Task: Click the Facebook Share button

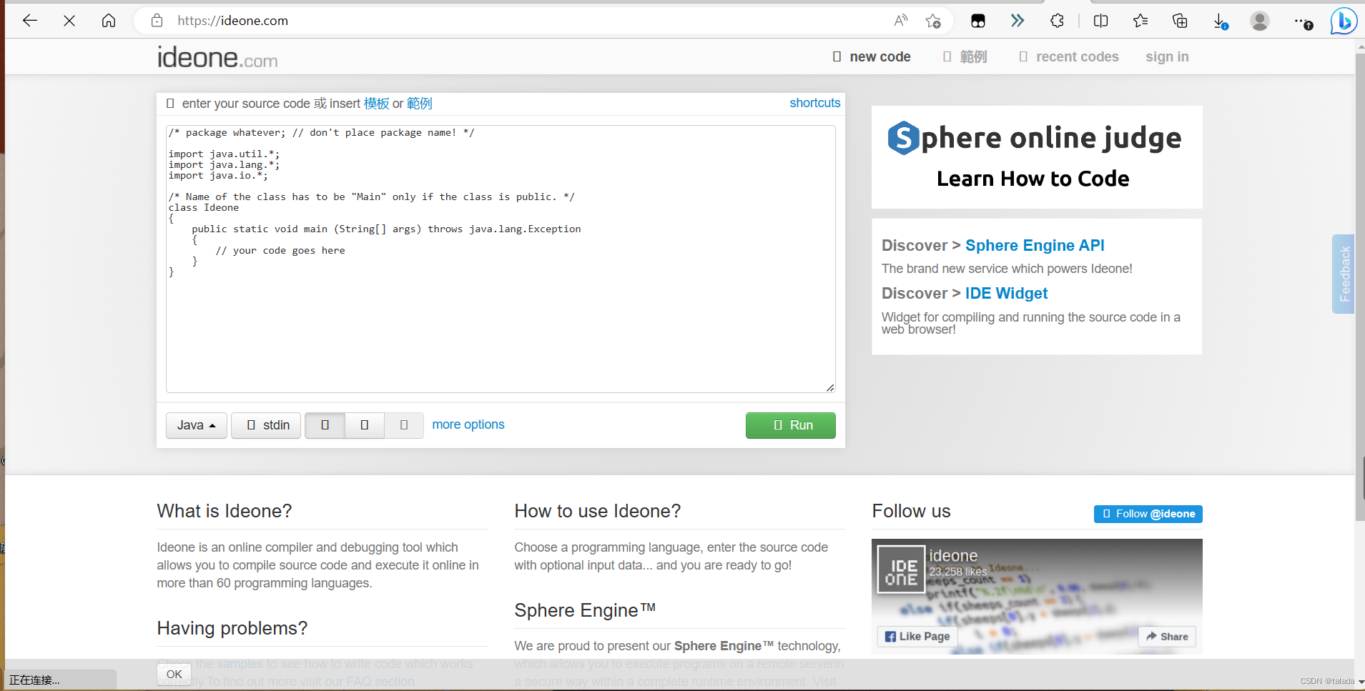Action: [1167, 636]
